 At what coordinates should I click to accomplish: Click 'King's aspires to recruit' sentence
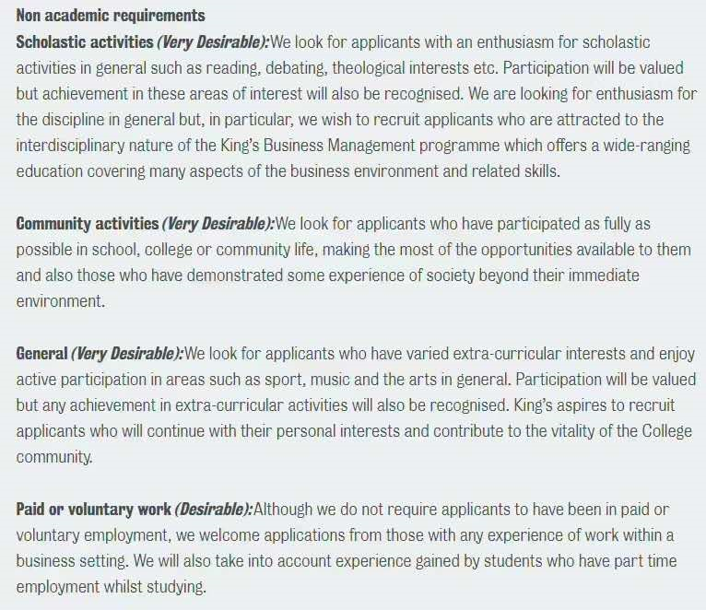[594, 405]
